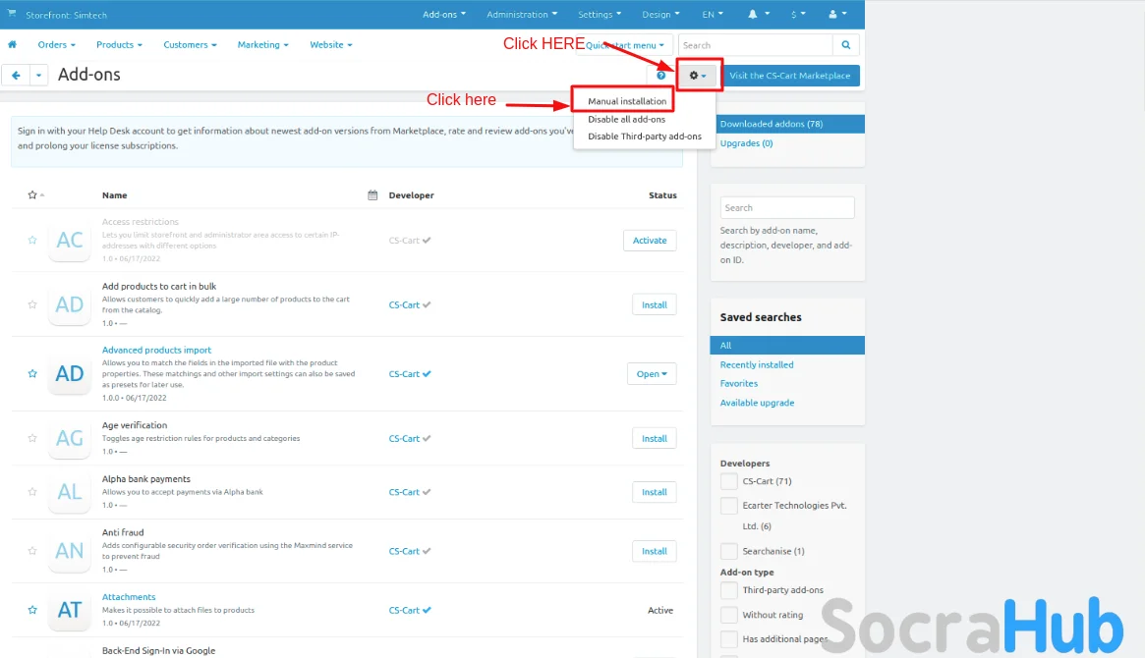Screen dimensions: 1145x658
Task: Expand the Add-ons top menu
Action: pyautogui.click(x=444, y=14)
